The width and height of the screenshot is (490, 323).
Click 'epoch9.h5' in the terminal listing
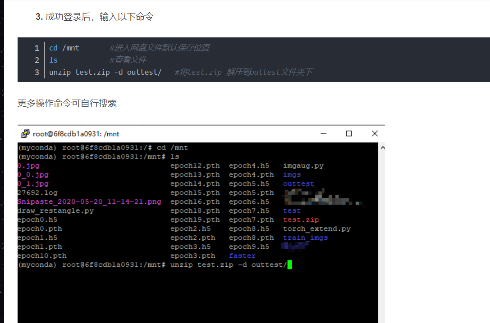(249, 247)
